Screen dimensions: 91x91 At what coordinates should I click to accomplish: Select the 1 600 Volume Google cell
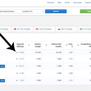38,59
